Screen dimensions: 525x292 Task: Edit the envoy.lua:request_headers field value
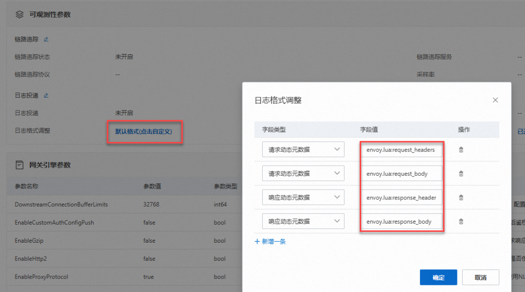click(x=402, y=150)
